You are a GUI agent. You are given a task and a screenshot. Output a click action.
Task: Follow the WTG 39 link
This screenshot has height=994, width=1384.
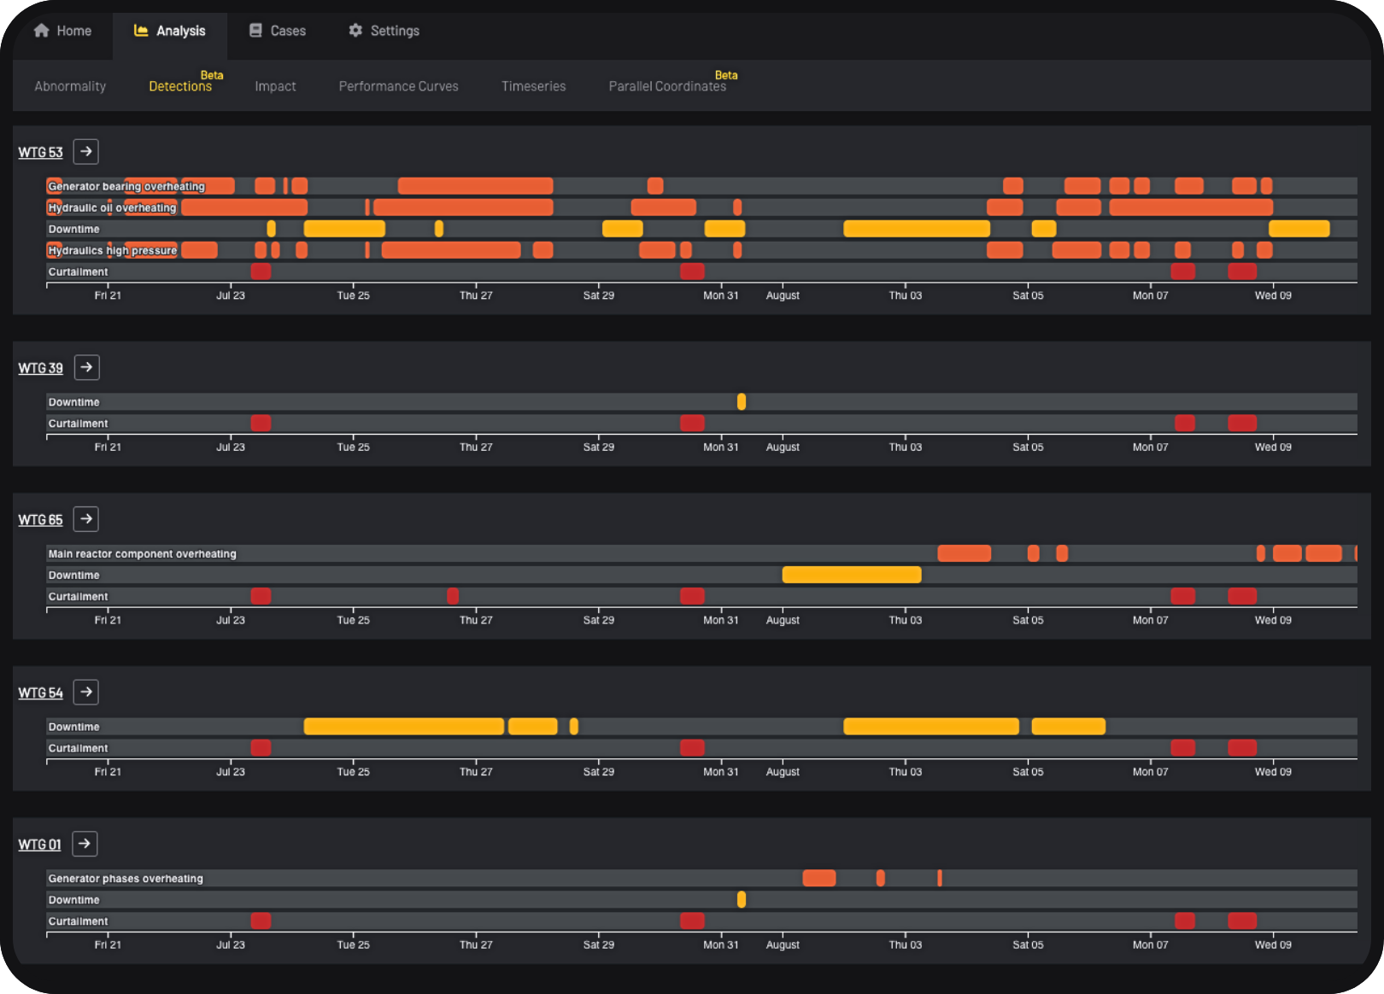pos(40,369)
